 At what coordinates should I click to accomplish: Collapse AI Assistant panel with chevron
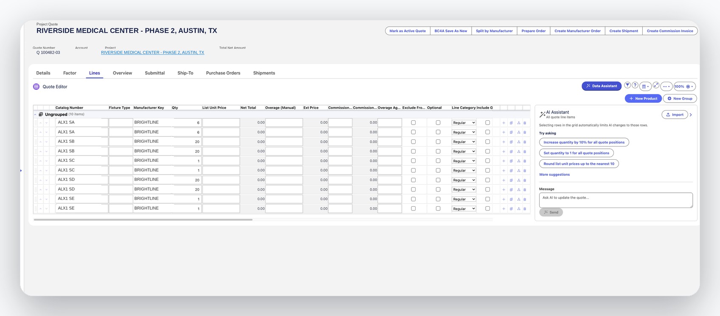coord(691,115)
